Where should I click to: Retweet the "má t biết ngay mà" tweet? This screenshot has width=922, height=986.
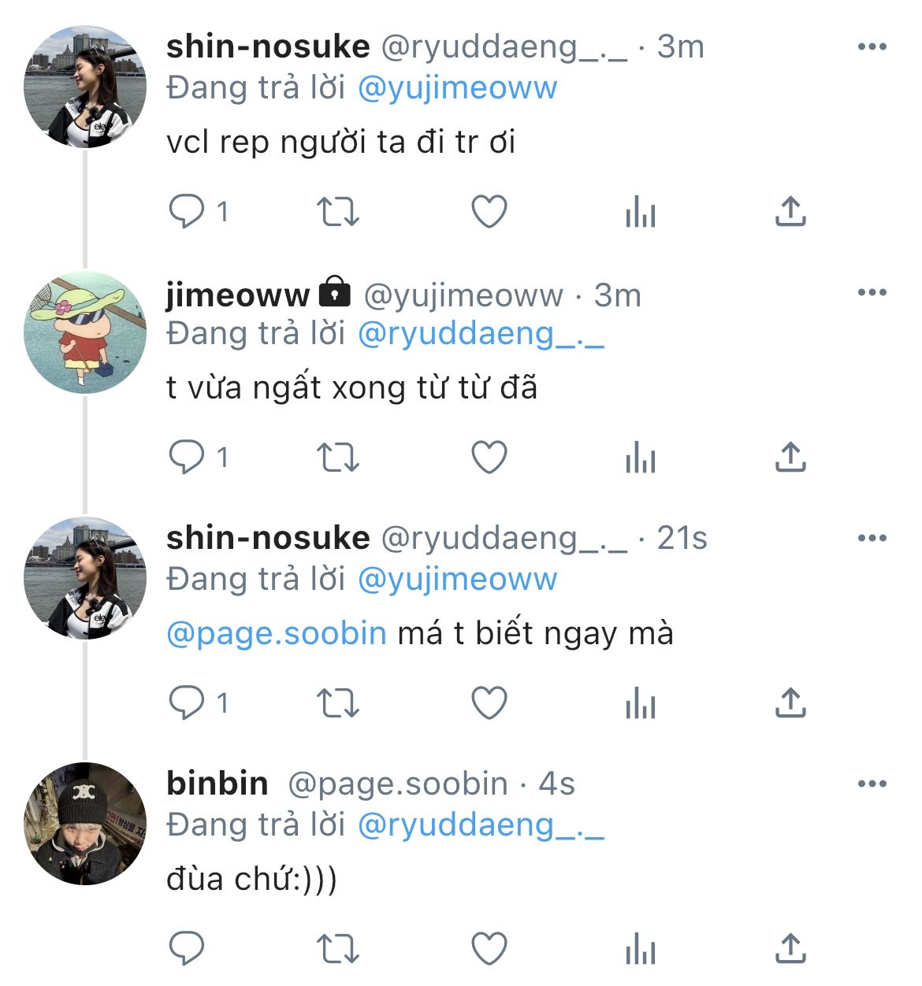coord(337,703)
